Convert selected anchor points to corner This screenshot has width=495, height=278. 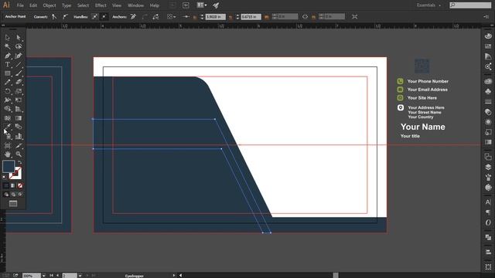tap(54, 17)
